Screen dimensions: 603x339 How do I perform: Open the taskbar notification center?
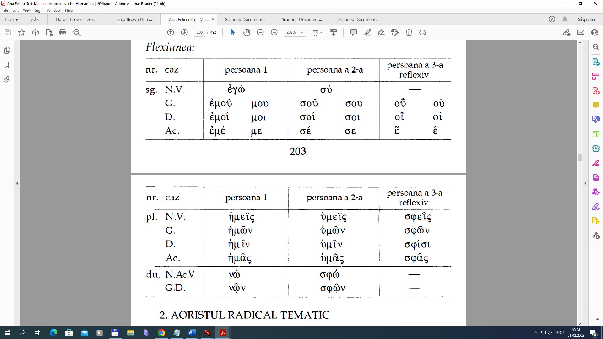pyautogui.click(x=593, y=333)
